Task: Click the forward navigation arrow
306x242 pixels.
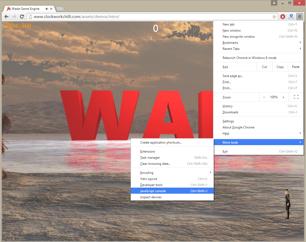Action: [14, 16]
